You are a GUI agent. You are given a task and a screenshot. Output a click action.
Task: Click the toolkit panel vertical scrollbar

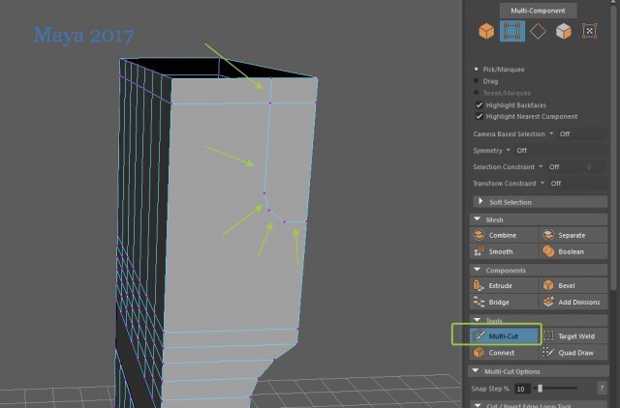(x=614, y=150)
